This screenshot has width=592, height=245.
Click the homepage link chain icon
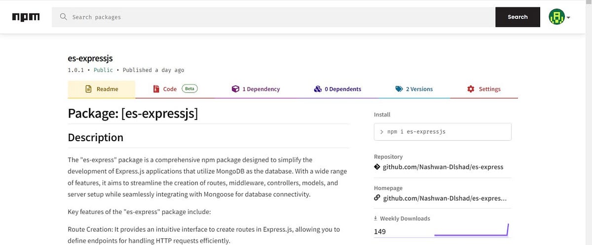tap(377, 198)
